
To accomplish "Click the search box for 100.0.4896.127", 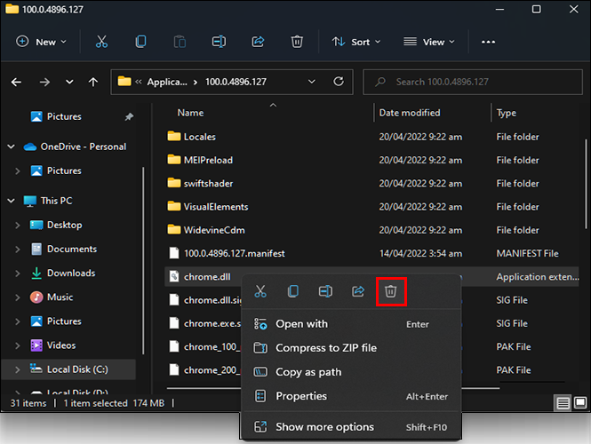I will [471, 82].
